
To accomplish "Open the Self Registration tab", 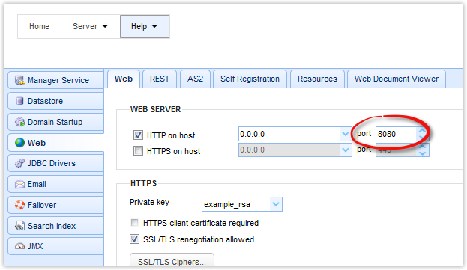I will (250, 79).
